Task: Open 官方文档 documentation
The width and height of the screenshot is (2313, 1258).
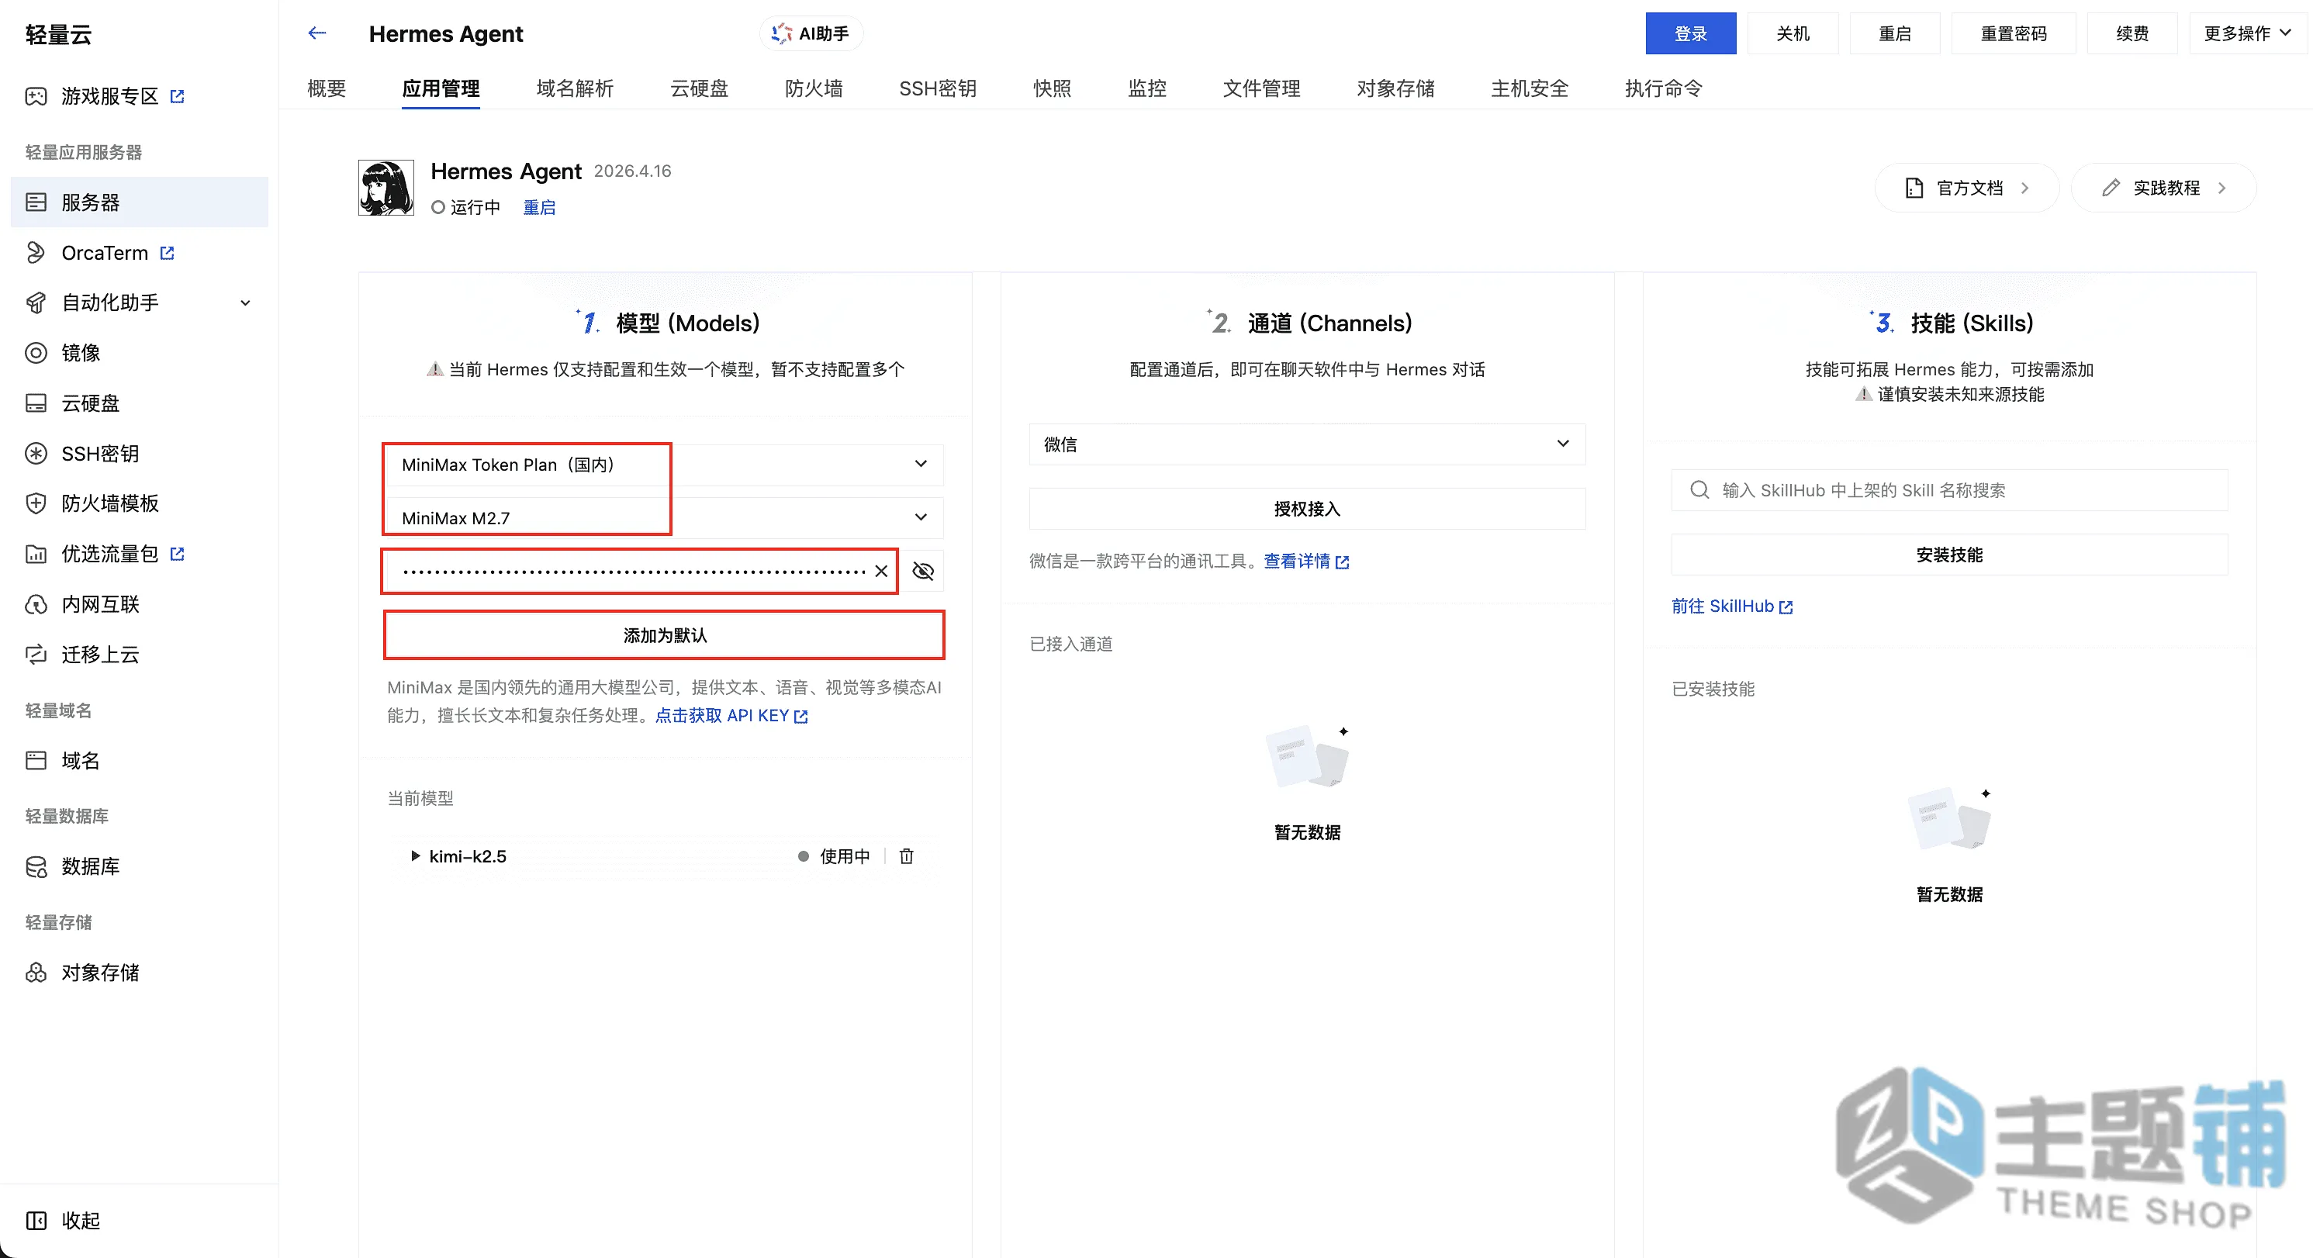Action: [1966, 188]
